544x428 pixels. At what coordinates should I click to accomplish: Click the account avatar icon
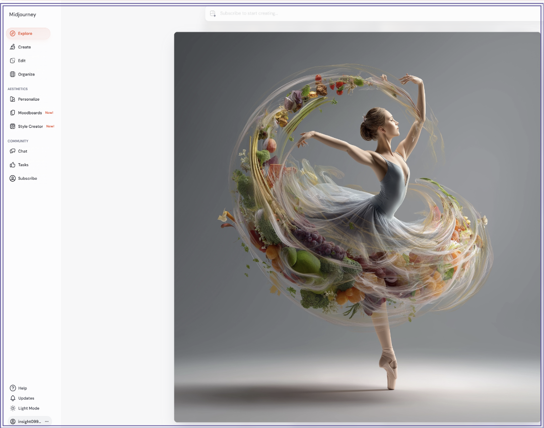13,421
